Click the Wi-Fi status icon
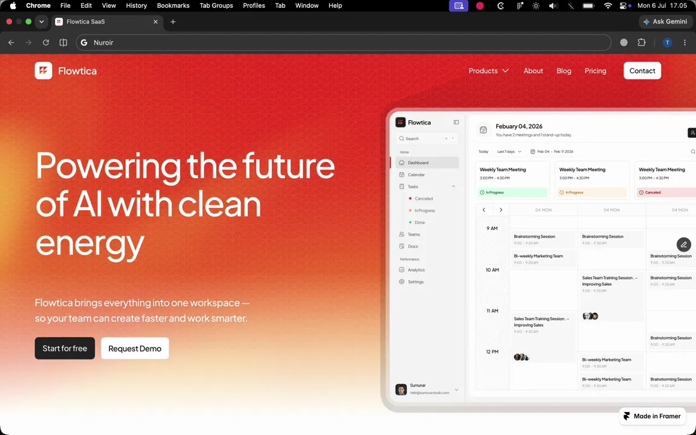The image size is (696, 435). (608, 6)
